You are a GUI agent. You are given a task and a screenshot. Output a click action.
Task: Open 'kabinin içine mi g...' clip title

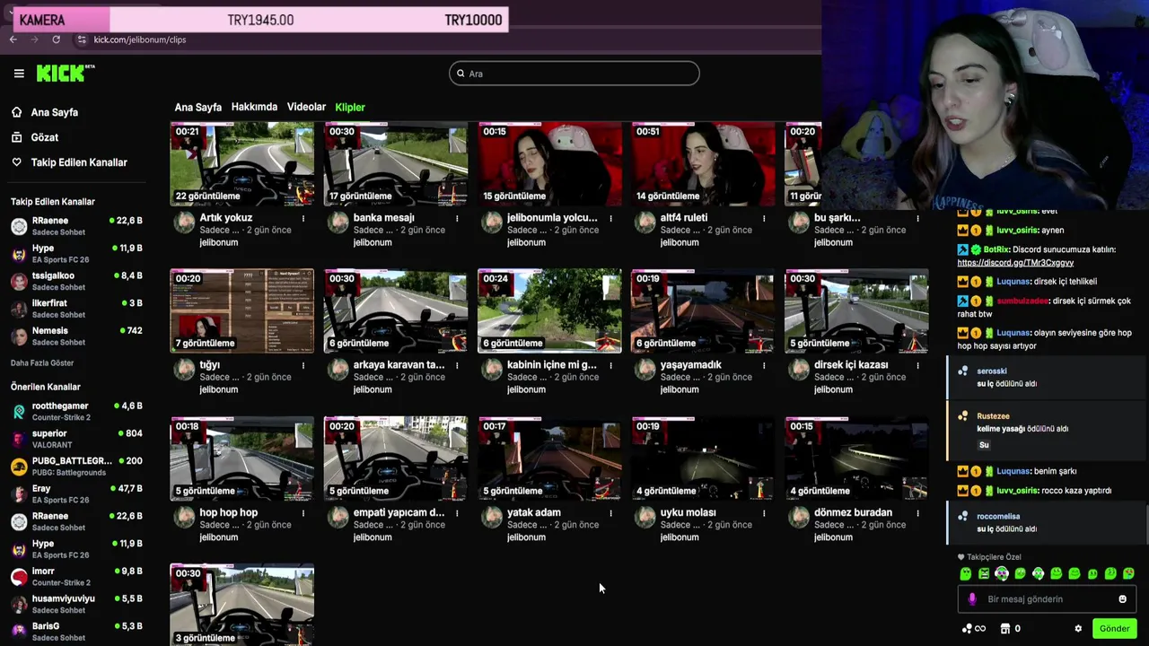click(x=551, y=365)
